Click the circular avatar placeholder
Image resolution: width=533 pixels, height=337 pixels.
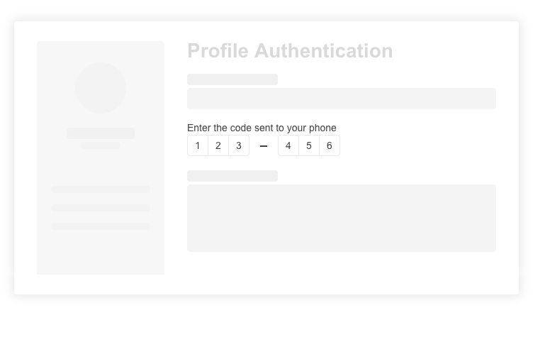point(101,88)
